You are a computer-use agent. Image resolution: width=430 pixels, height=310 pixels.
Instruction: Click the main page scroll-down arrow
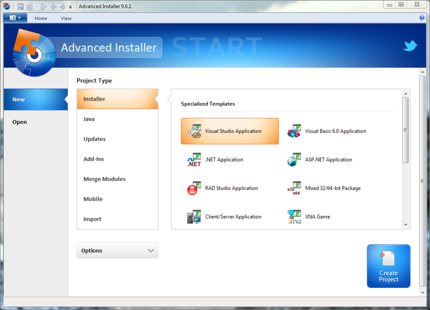422,293
